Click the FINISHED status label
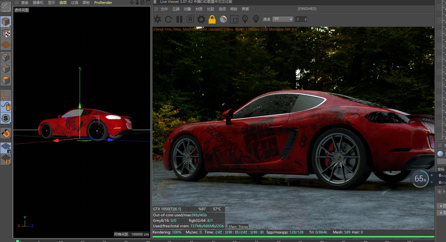Screen dimensions: 446x242 (x=306, y=9)
